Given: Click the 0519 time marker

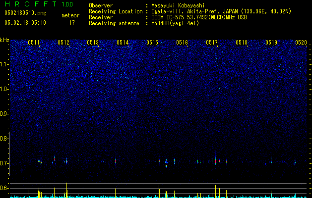Looking at the screenshot, I should (271, 43).
